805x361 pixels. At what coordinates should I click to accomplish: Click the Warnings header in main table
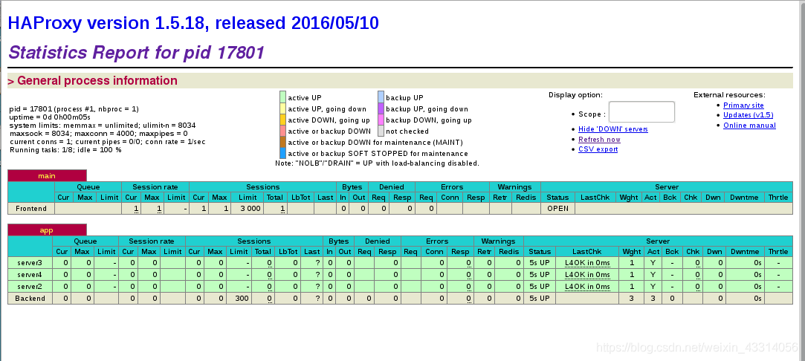point(515,187)
